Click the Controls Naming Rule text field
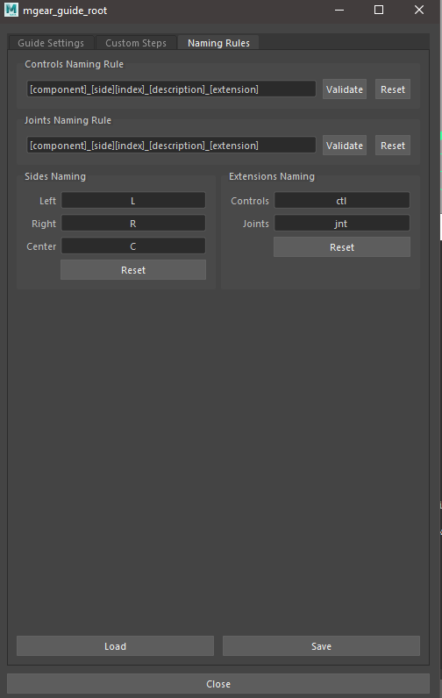Screen dimensions: 442x698 click(171, 89)
